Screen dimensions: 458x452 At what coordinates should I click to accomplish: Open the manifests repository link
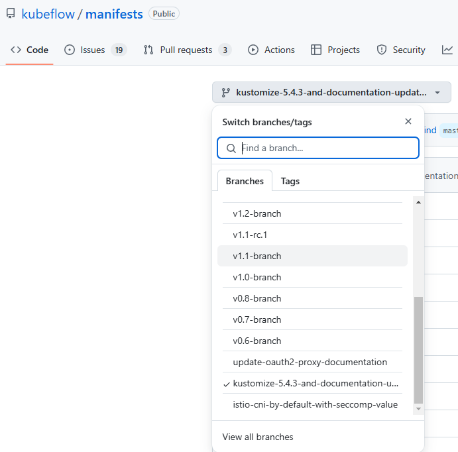pos(114,14)
